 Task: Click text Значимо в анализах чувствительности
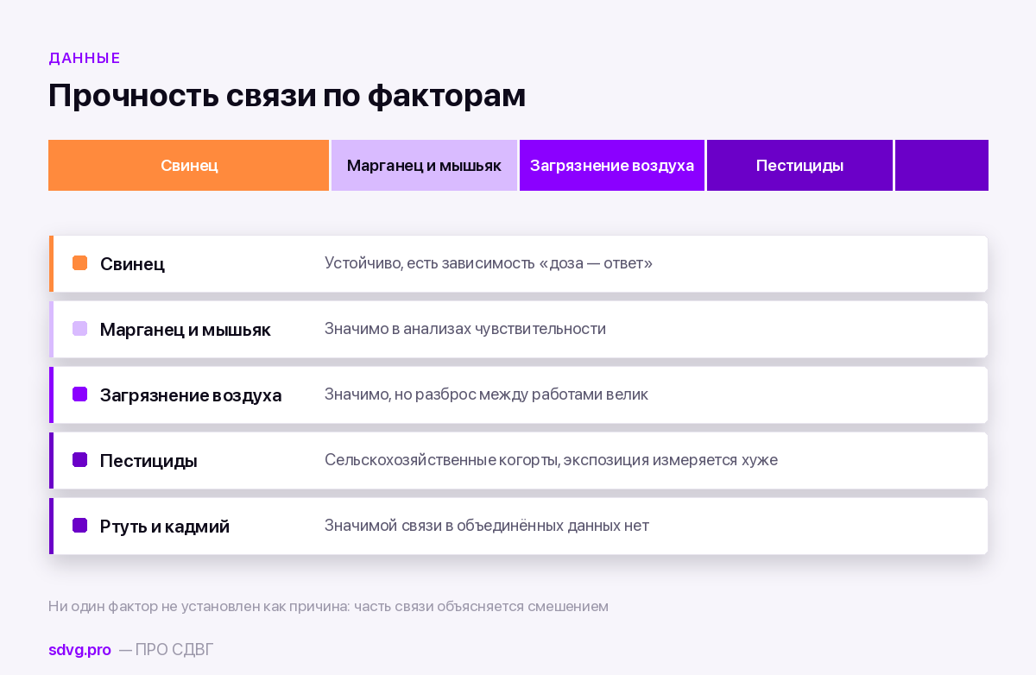pyautogui.click(x=465, y=329)
